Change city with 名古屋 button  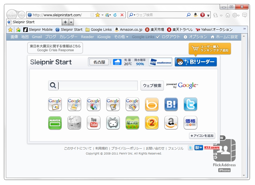click(x=99, y=62)
